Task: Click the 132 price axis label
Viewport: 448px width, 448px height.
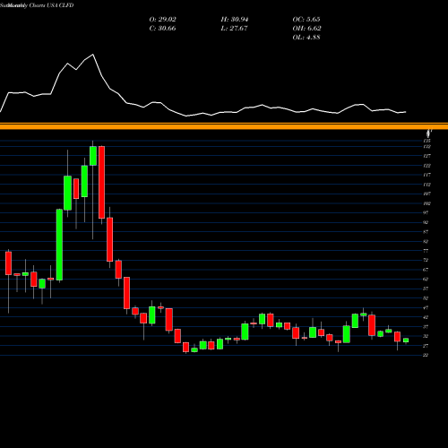Action: (426, 146)
